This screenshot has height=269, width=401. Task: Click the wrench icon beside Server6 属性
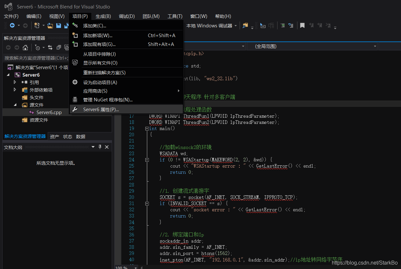coord(75,110)
